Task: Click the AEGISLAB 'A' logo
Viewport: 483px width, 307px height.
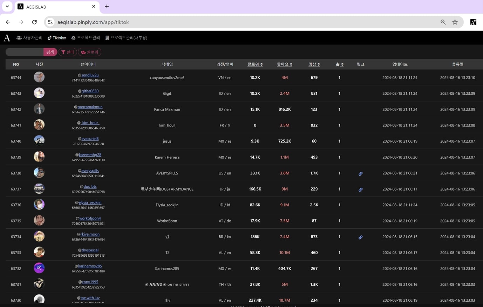Action: [x=7, y=38]
